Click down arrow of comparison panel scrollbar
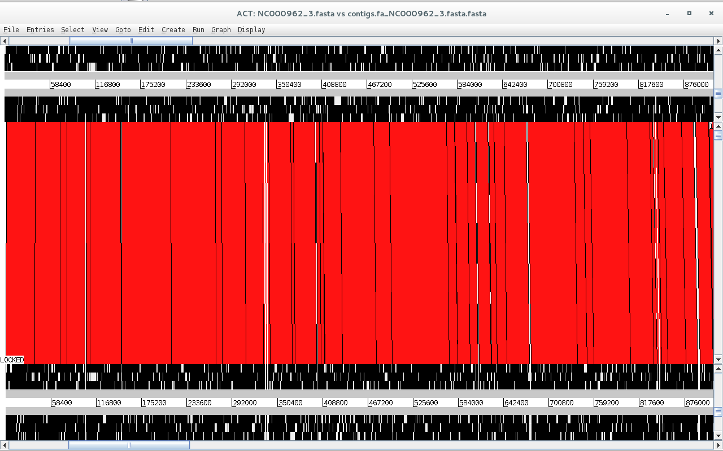The height and width of the screenshot is (451, 723). [x=718, y=360]
